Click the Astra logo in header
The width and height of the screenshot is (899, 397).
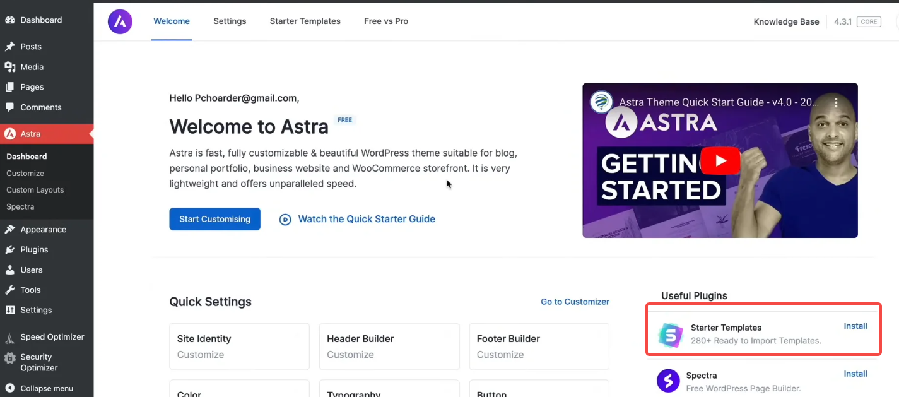click(120, 21)
